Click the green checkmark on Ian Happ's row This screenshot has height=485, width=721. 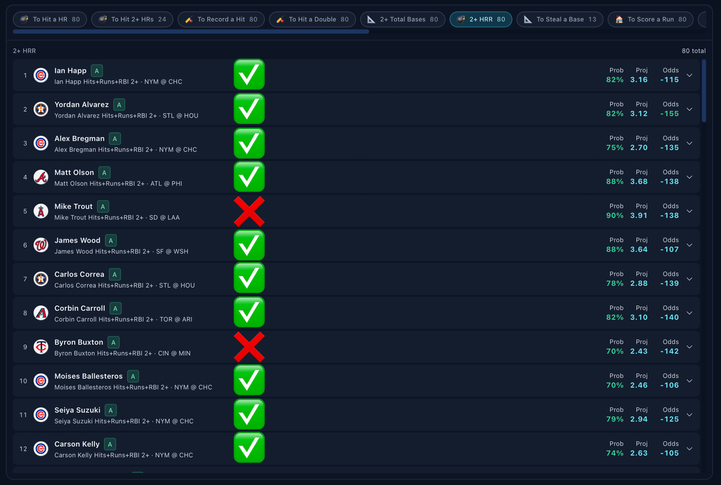pyautogui.click(x=249, y=75)
